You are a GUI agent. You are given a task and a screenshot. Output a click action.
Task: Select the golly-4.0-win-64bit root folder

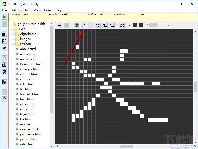pyautogui.click(x=31, y=24)
